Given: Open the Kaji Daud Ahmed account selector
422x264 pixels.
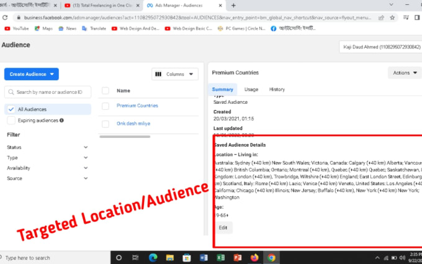Looking at the screenshot, I should click(380, 47).
